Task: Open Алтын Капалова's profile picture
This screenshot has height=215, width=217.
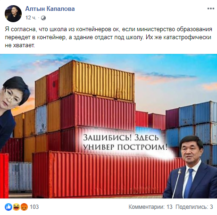Action: [x=13, y=14]
